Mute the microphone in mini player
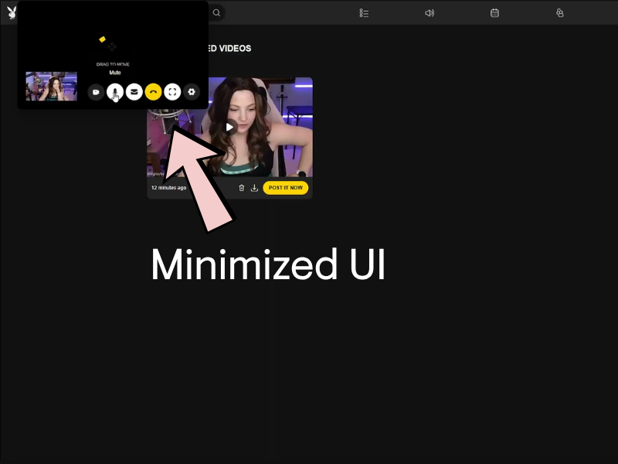The width and height of the screenshot is (618, 464). pos(115,92)
